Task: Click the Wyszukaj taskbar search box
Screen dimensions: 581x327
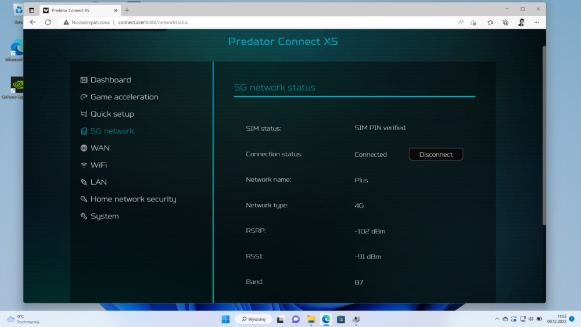Action: pyautogui.click(x=254, y=319)
